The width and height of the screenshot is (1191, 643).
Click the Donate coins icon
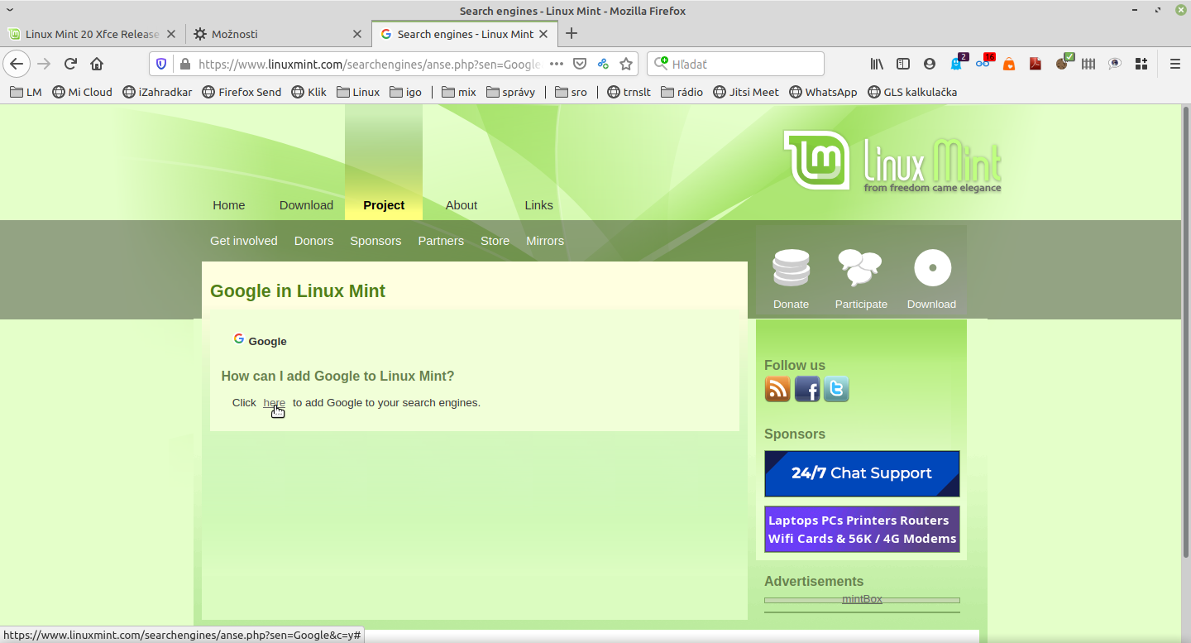[791, 268]
